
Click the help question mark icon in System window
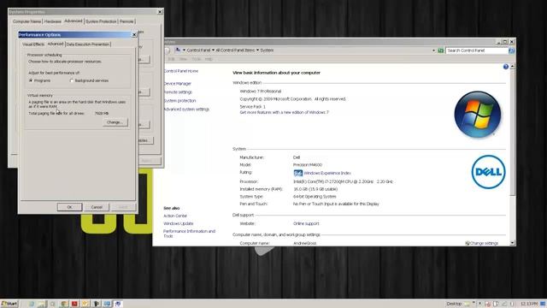(x=505, y=67)
